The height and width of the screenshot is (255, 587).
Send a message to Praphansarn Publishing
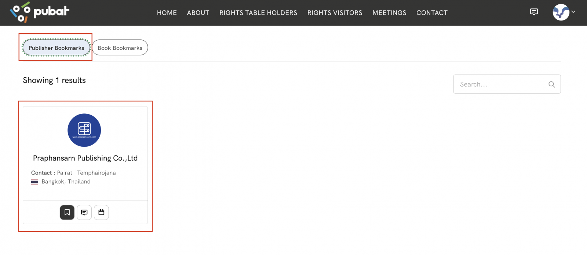[x=84, y=212]
